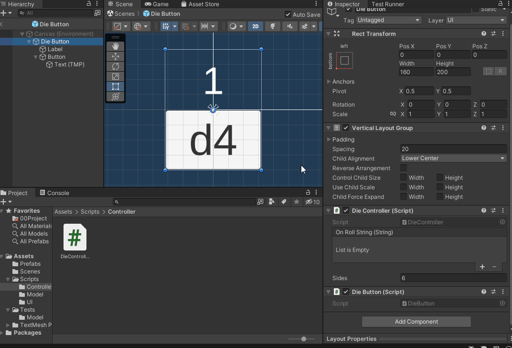The width and height of the screenshot is (512, 348).
Task: Toggle the Scale constrain proportions link icon
Action: coord(393,114)
